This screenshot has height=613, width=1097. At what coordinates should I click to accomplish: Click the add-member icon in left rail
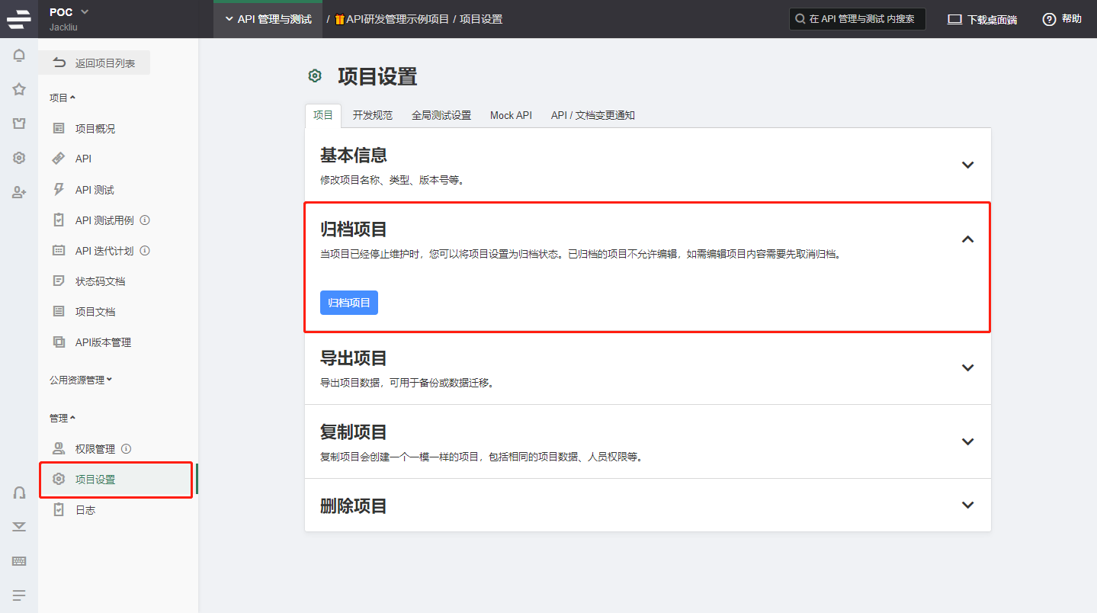[x=19, y=192]
